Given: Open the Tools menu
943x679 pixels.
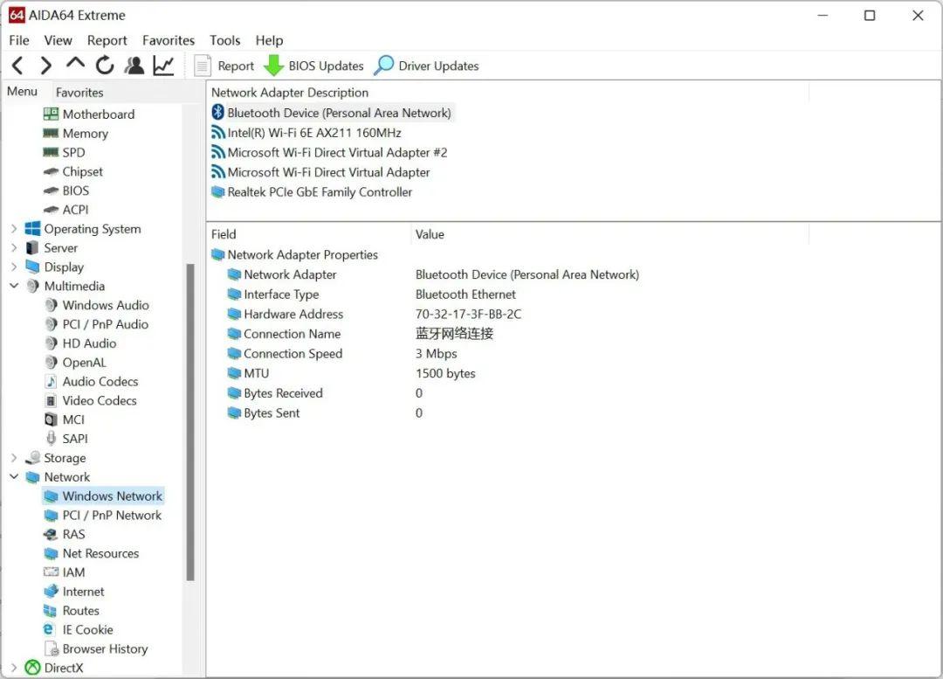Looking at the screenshot, I should pyautogui.click(x=225, y=40).
